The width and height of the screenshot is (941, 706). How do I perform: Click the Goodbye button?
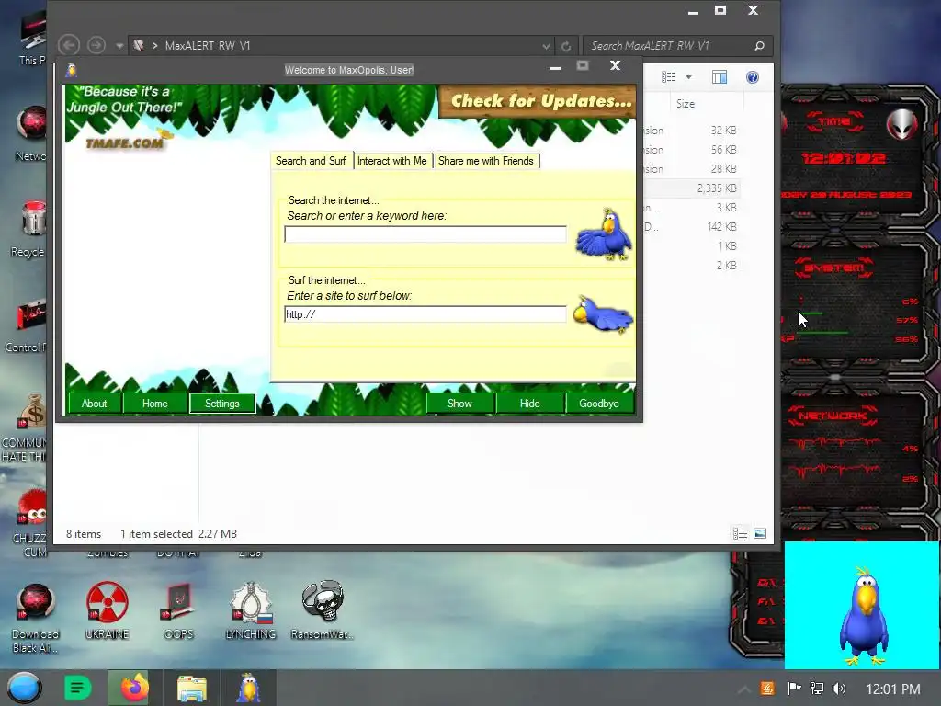(x=599, y=404)
